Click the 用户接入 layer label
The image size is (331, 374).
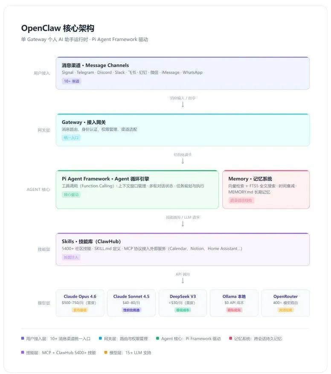(42, 73)
